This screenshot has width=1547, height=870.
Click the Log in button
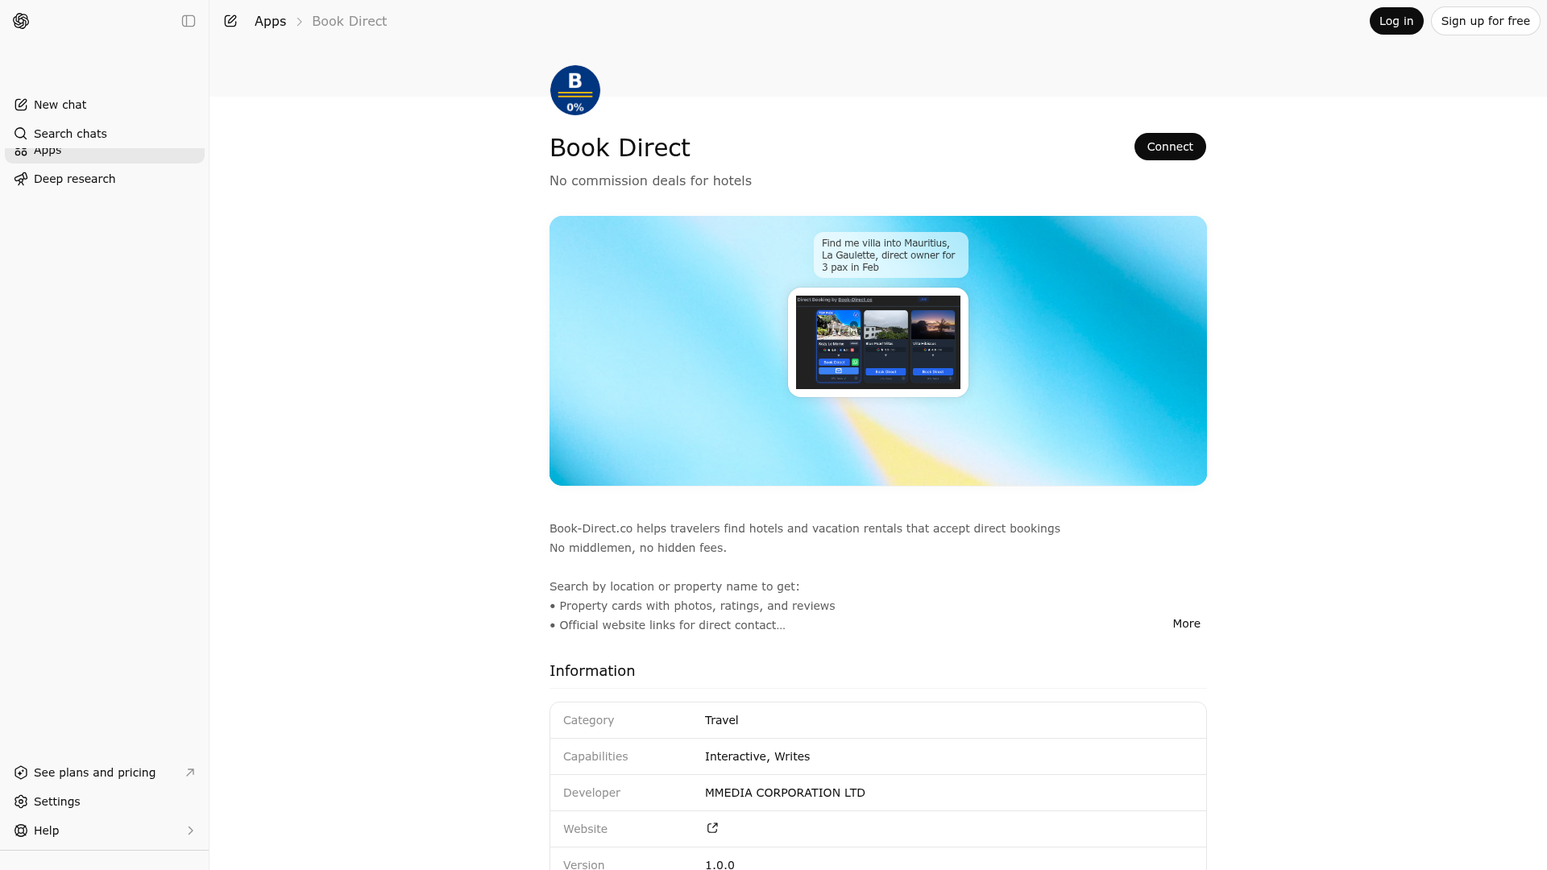1396,21
